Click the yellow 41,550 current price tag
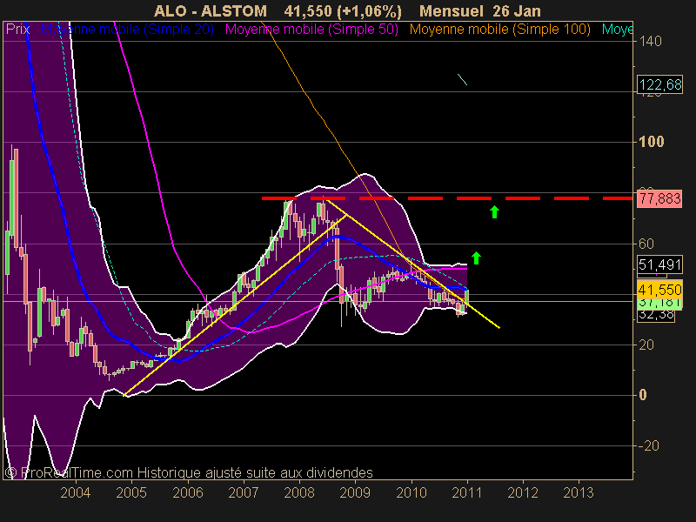This screenshot has height=522, width=696. [660, 290]
